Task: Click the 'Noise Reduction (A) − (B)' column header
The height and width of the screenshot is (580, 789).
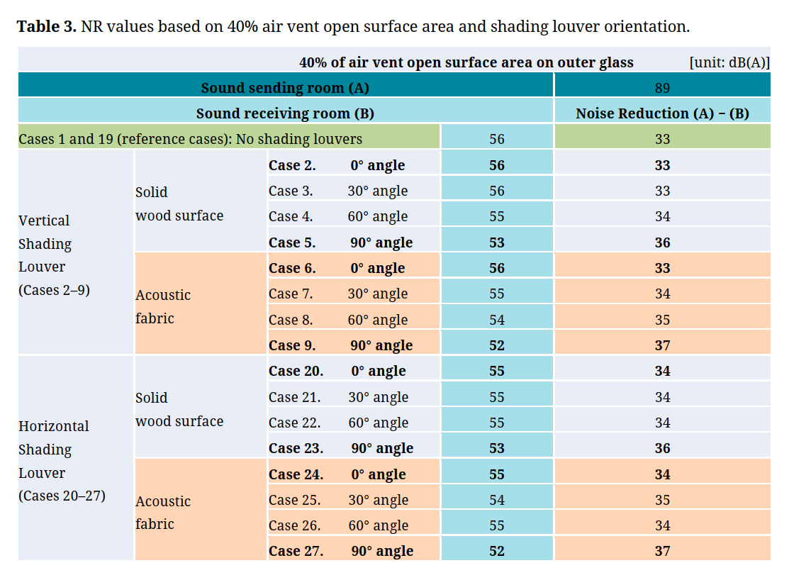Action: pyautogui.click(x=662, y=113)
